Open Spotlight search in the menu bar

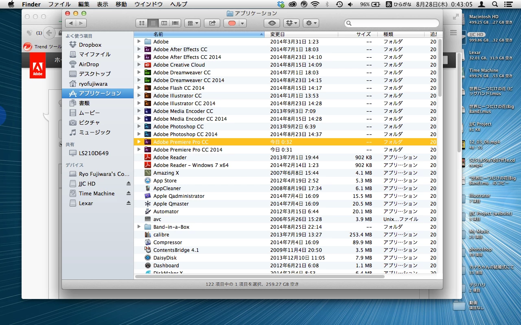pos(495,4)
